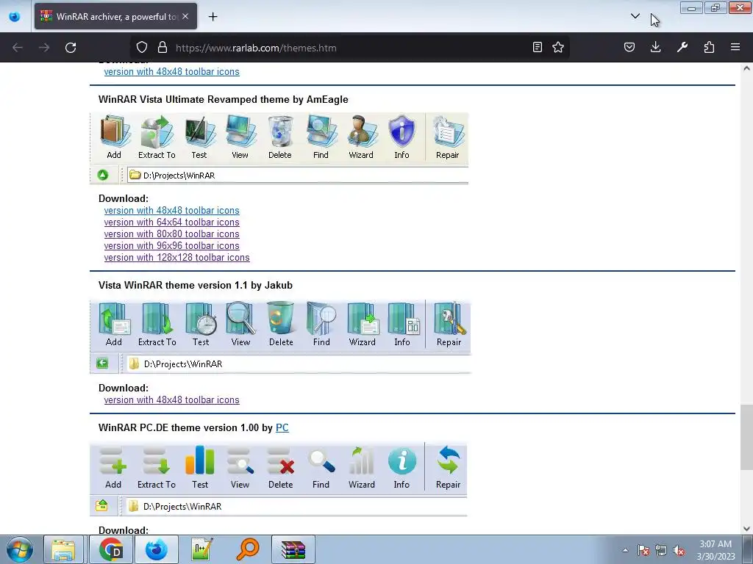Click scrollbar up arrow

point(746,68)
